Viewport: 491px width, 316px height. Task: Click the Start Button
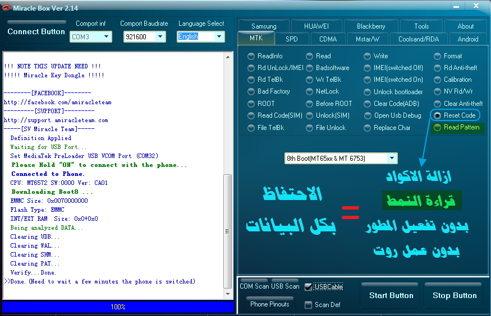coord(391,295)
